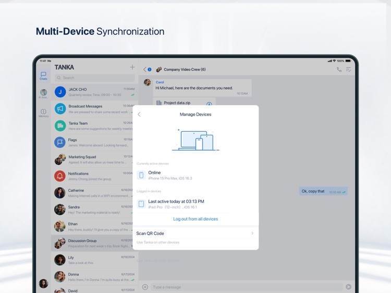Open Scan QR Code option
391x293 pixels.
tap(195, 234)
